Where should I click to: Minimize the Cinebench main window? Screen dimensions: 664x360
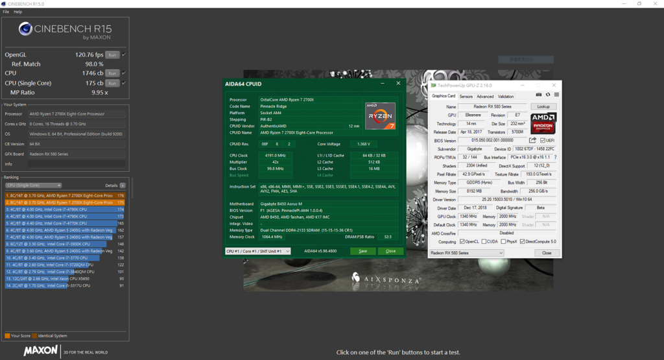click(624, 4)
